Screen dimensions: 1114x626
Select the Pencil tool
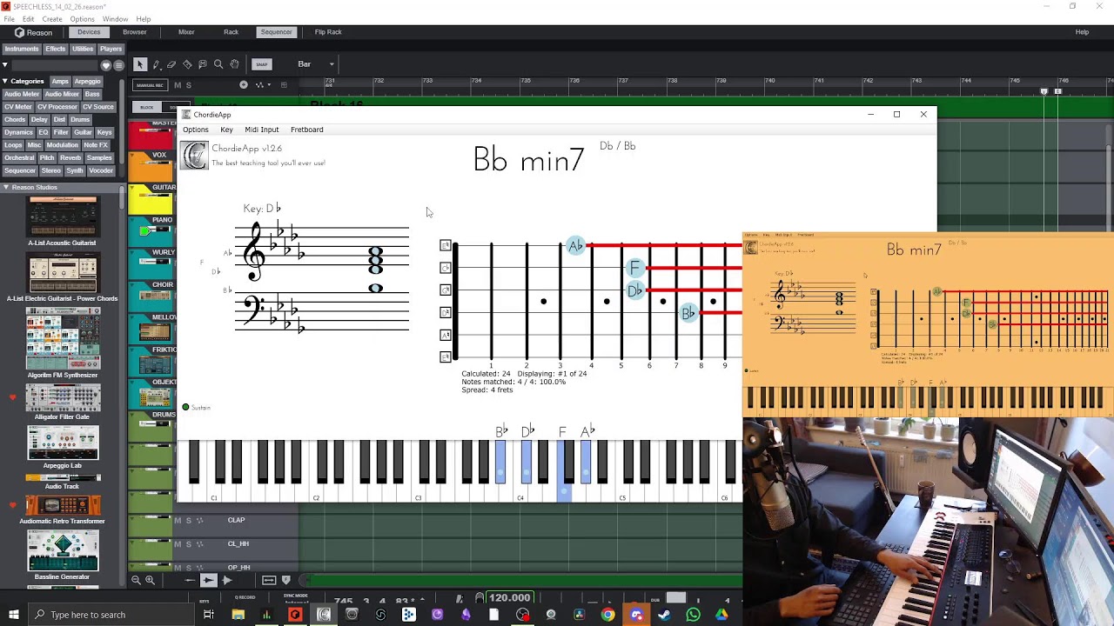tap(156, 64)
